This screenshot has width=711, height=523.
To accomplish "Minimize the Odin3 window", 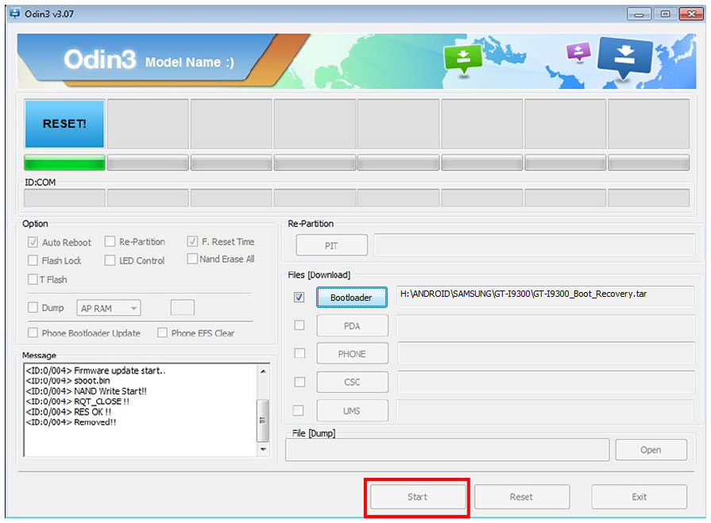I will coord(640,14).
